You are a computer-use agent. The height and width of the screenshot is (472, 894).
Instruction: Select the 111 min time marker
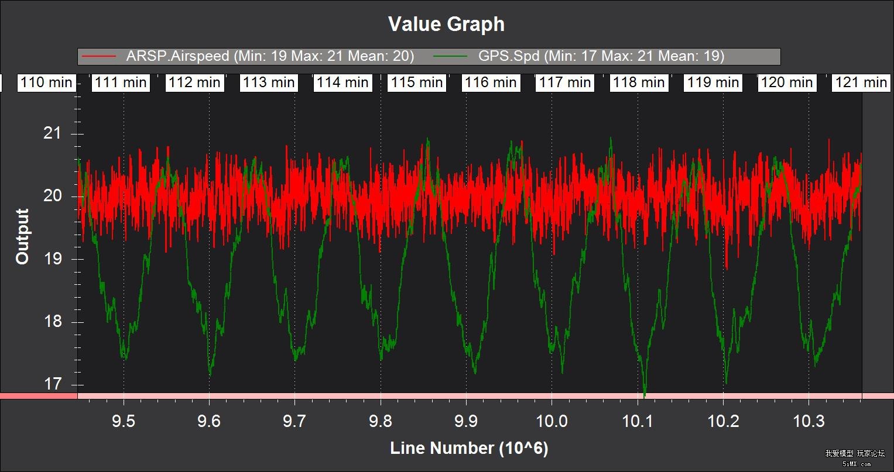point(121,82)
